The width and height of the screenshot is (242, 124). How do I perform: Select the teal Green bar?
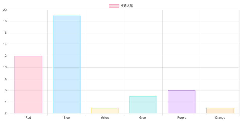[143, 105]
